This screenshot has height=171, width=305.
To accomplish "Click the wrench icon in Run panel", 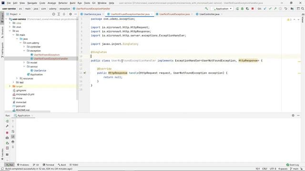I will pyautogui.click(x=7, y=126).
